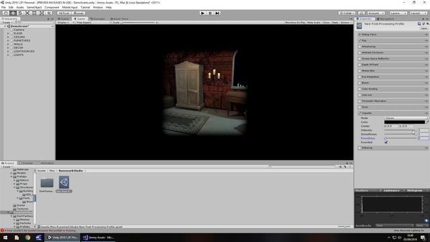The height and width of the screenshot is (242, 430).
Task: Click the Open button in the Inspector
Action: point(424,28)
